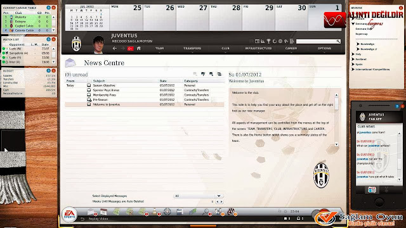
Task: Open the Sponsor Pays Bonus message
Action: click(x=145, y=90)
